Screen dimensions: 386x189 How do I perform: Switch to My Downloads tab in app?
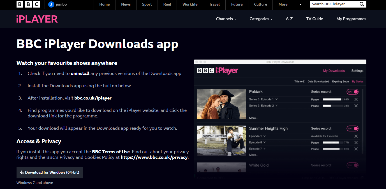[x=334, y=71]
